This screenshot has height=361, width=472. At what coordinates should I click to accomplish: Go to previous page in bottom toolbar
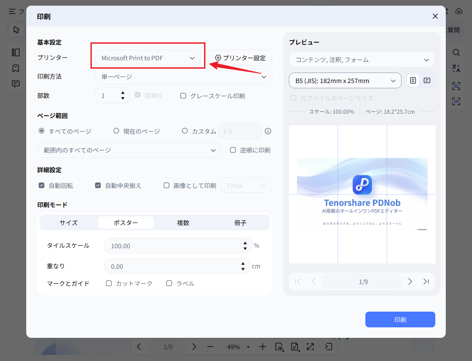point(139,347)
